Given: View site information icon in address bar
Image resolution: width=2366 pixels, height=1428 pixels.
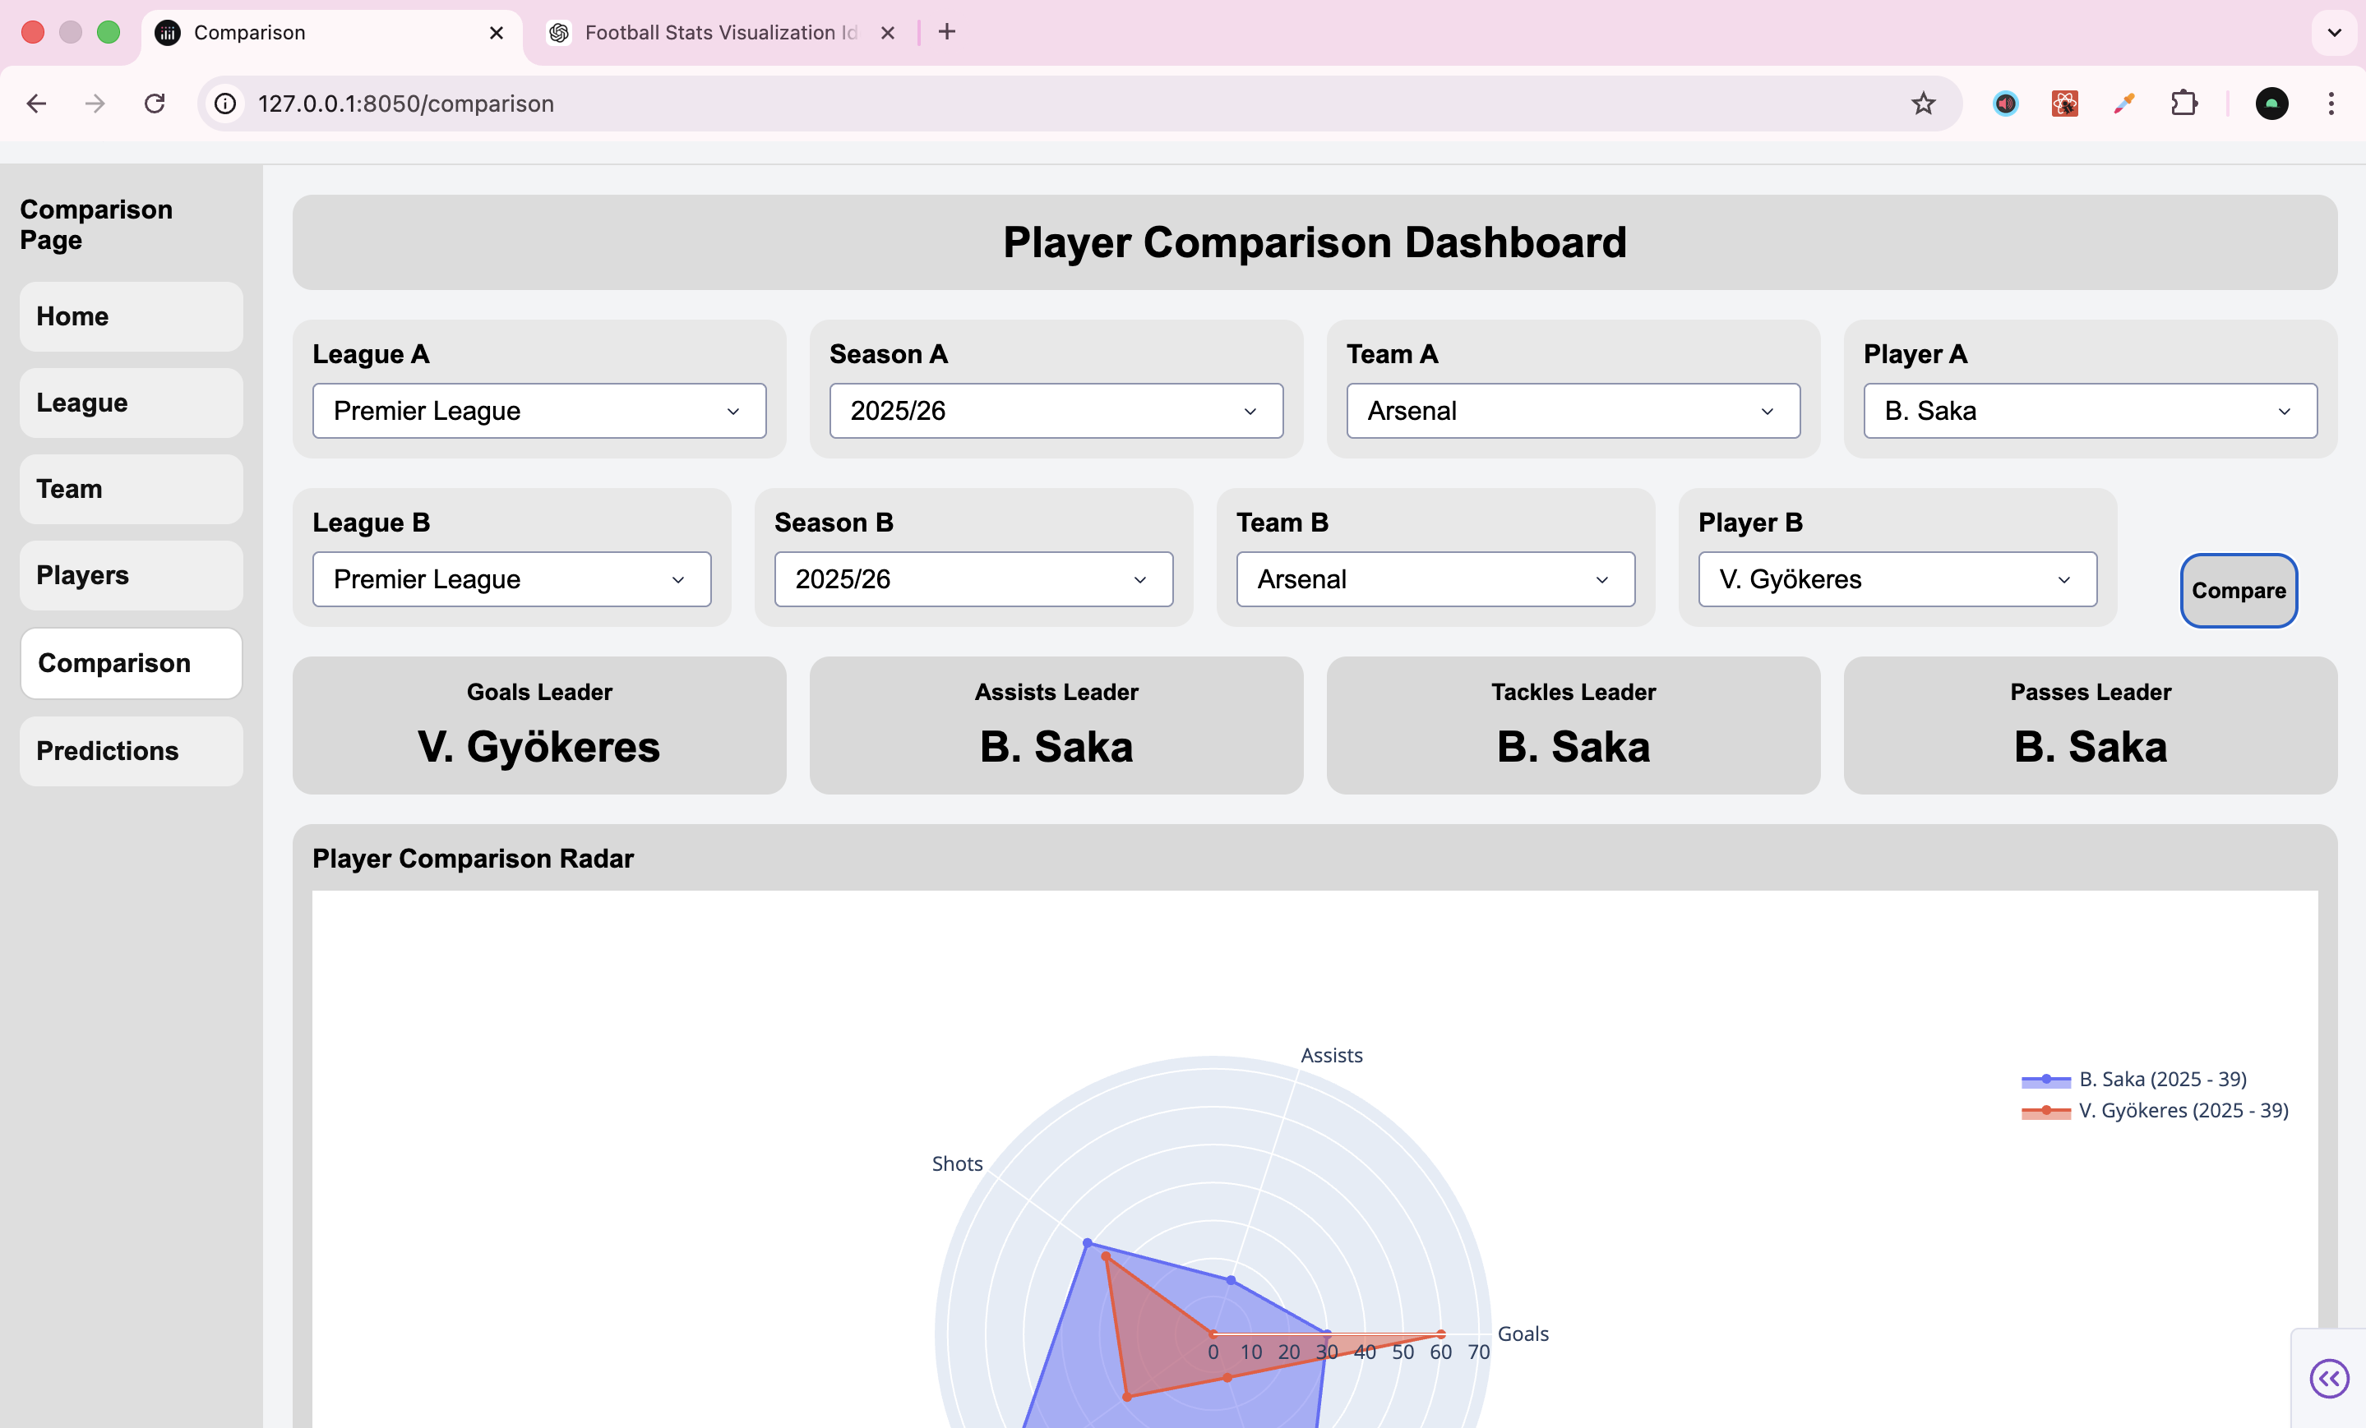Looking at the screenshot, I should coord(225,104).
